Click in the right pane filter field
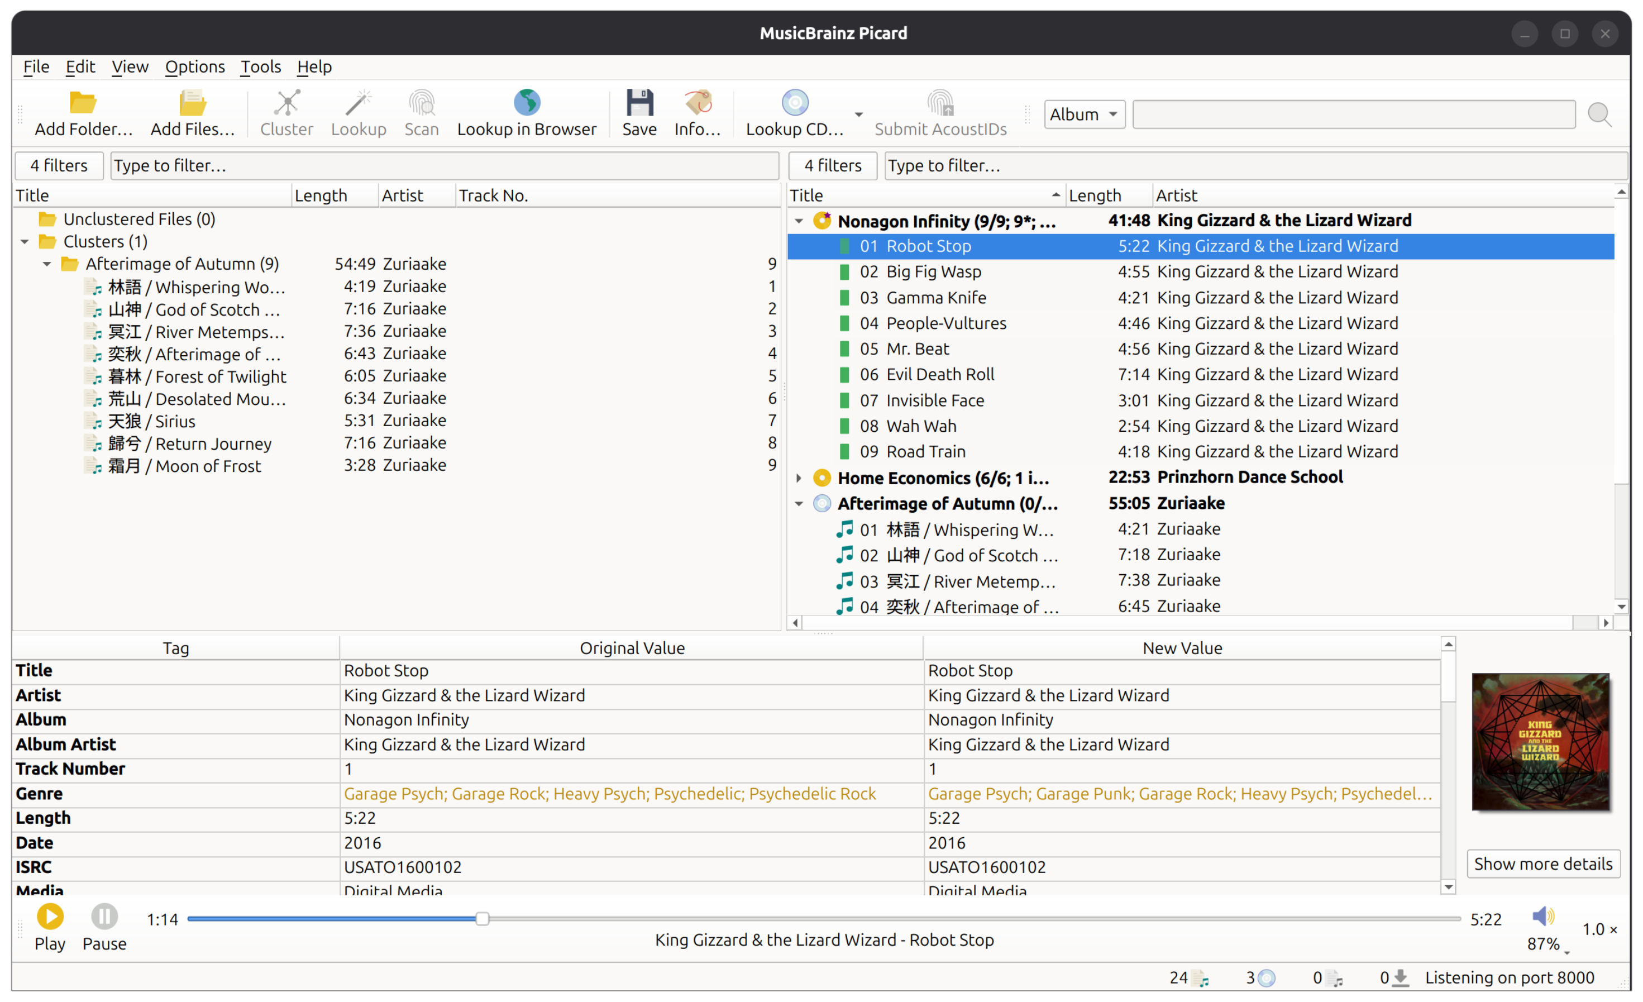Screen dimensions: 1643x1002 point(1255,165)
